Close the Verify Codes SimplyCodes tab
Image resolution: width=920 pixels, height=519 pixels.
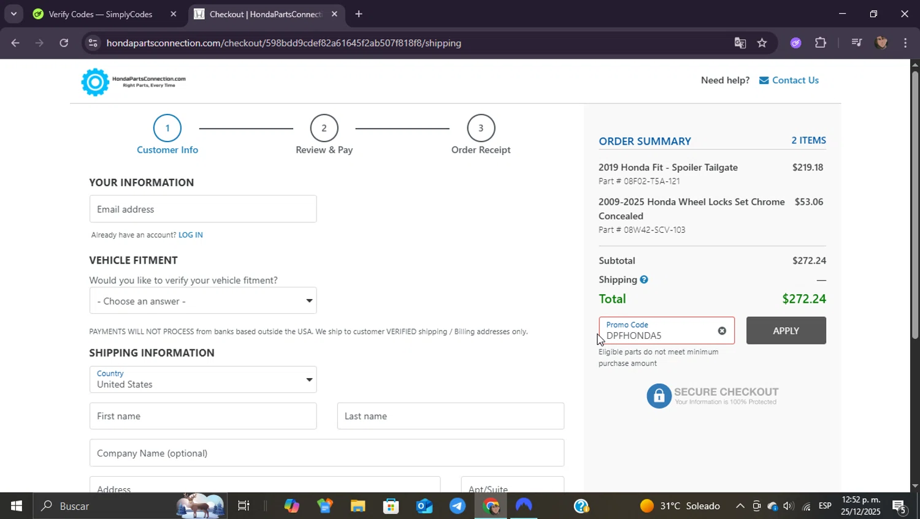click(x=174, y=14)
